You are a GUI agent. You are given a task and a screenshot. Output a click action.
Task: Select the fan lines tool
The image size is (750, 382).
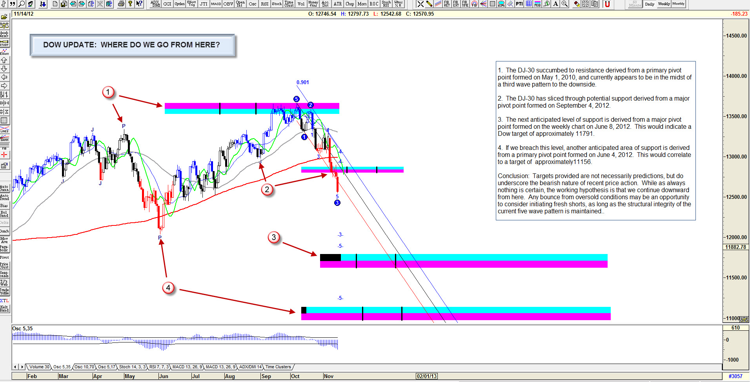tap(483, 4)
